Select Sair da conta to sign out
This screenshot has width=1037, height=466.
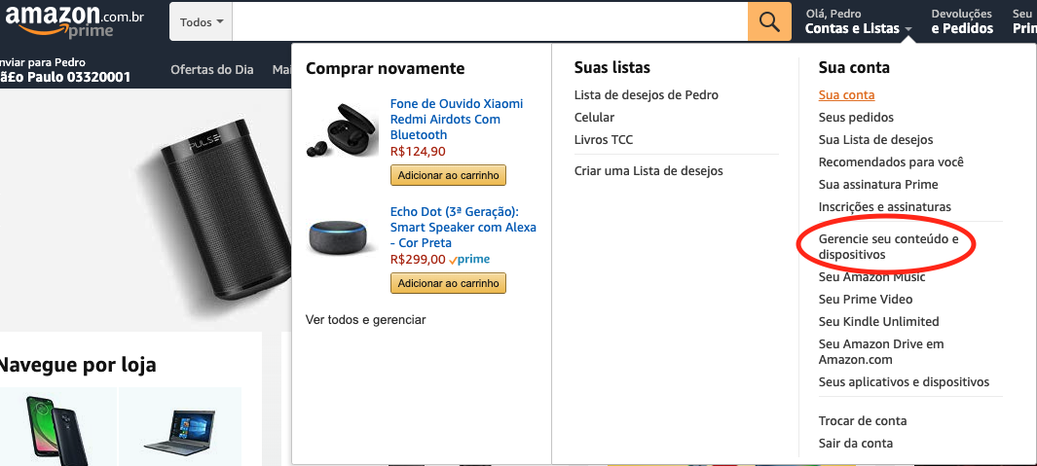click(856, 444)
